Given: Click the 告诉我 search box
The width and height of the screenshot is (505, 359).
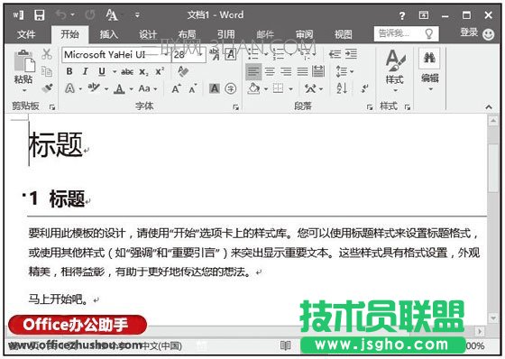Looking at the screenshot, I should tap(406, 33).
